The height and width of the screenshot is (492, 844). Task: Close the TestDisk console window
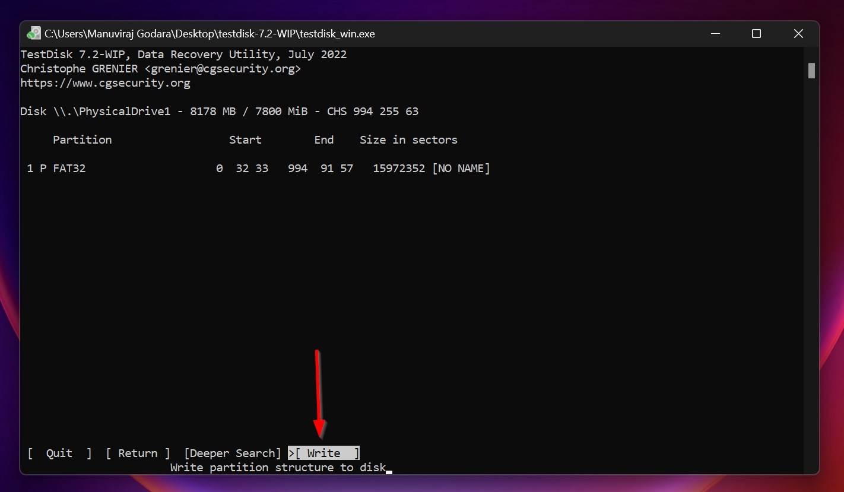click(798, 34)
